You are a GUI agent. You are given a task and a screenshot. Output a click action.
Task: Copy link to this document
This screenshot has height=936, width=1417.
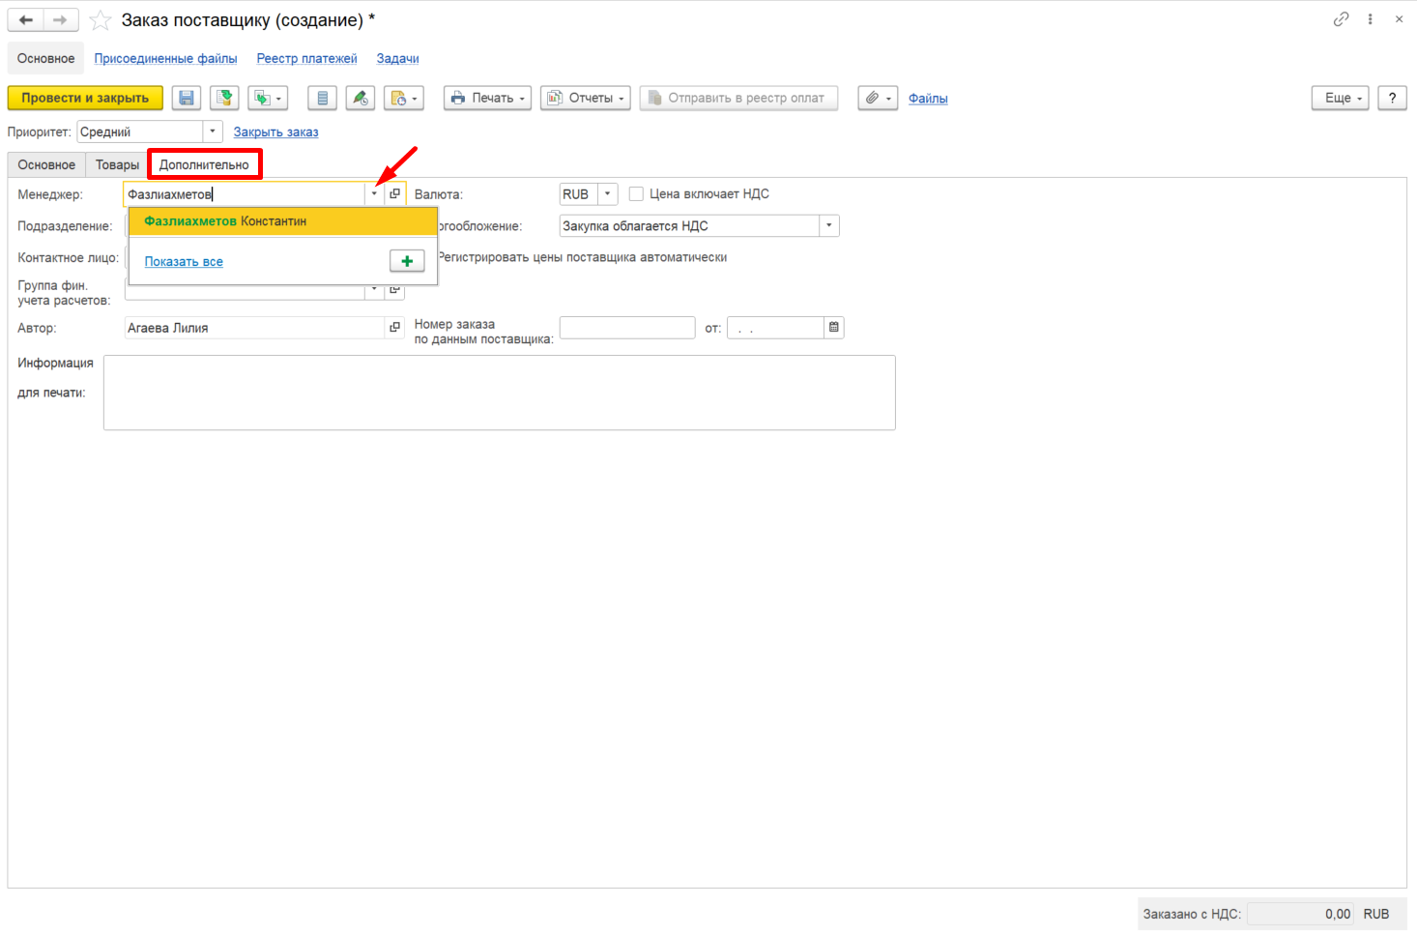[1341, 19]
